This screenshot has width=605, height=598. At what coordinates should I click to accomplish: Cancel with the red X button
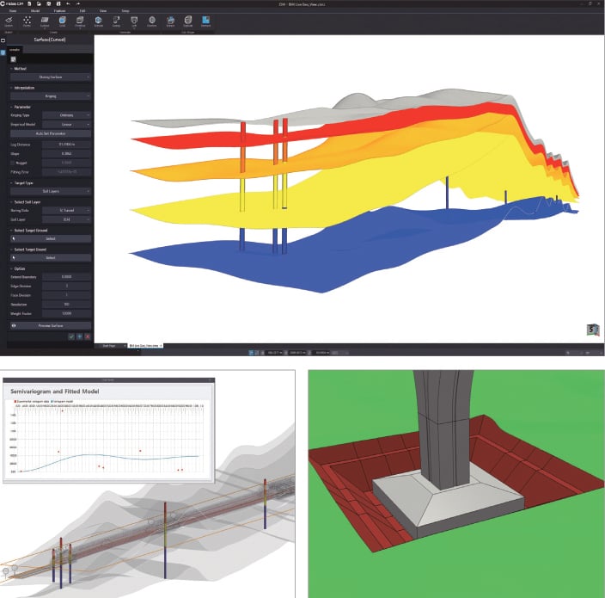(x=88, y=336)
